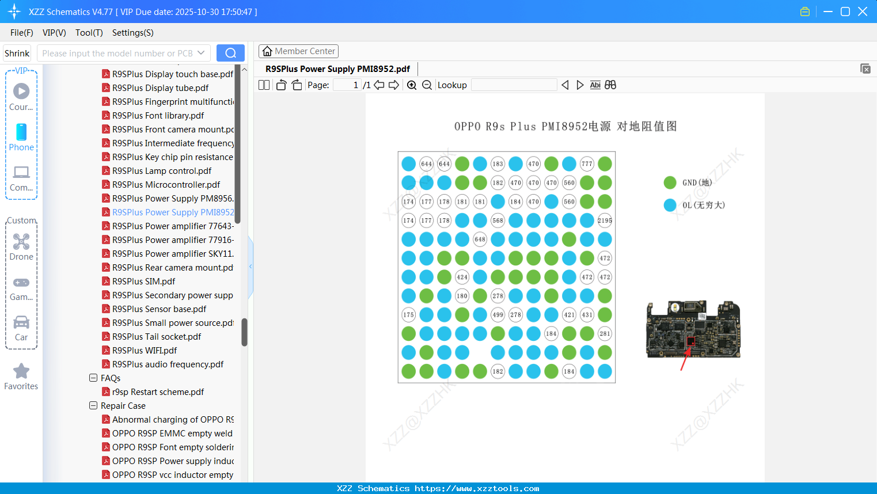The height and width of the screenshot is (494, 877).
Task: Click the xzztools.com link in status bar
Action: point(477,488)
